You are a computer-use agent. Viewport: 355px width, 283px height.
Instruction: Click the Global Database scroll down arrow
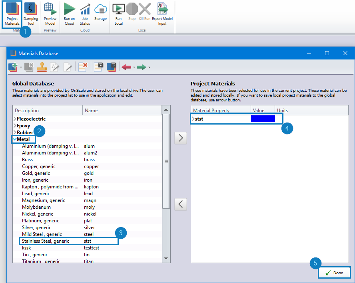coord(166,258)
